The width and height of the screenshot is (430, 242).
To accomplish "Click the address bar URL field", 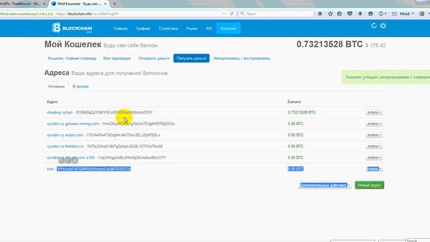I will coord(137,13).
